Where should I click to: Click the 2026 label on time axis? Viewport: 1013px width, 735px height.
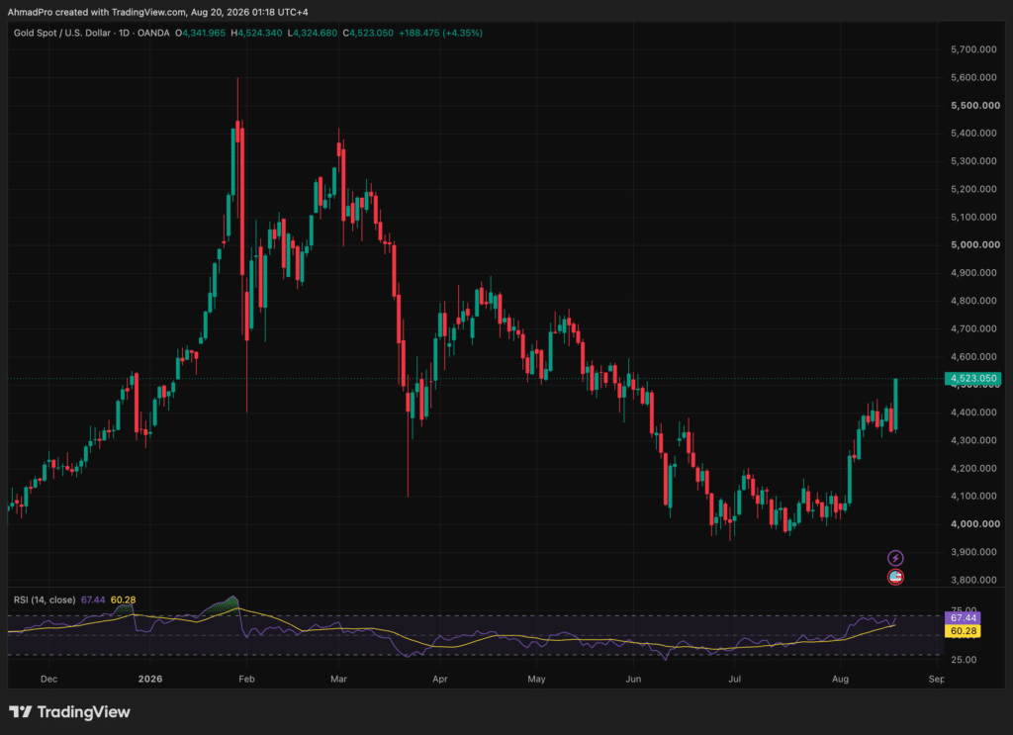150,679
